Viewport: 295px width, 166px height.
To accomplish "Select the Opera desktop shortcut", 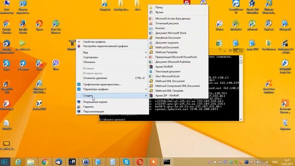I will click(x=39, y=25).
